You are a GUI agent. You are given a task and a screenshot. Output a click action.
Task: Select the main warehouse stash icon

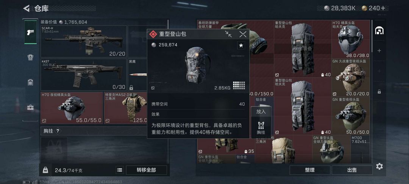[x=379, y=31]
